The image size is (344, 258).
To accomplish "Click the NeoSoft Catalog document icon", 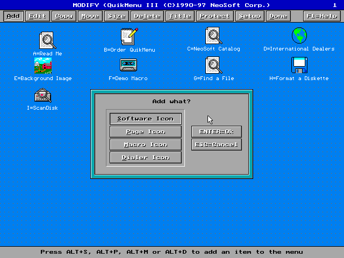I will (214, 35).
